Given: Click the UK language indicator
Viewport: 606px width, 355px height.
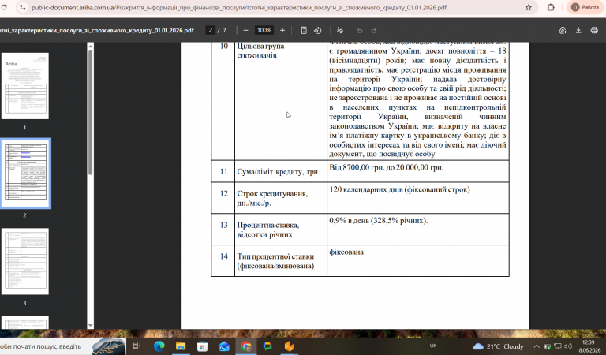Looking at the screenshot, I should [x=433, y=346].
